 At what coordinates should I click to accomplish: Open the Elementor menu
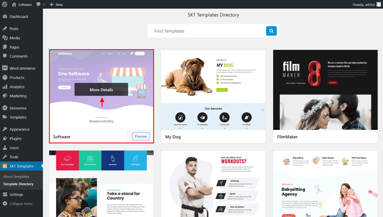[21, 108]
